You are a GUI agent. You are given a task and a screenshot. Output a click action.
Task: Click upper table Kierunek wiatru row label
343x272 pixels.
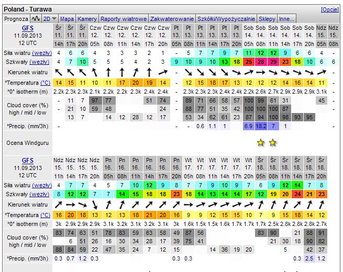click(x=28, y=72)
